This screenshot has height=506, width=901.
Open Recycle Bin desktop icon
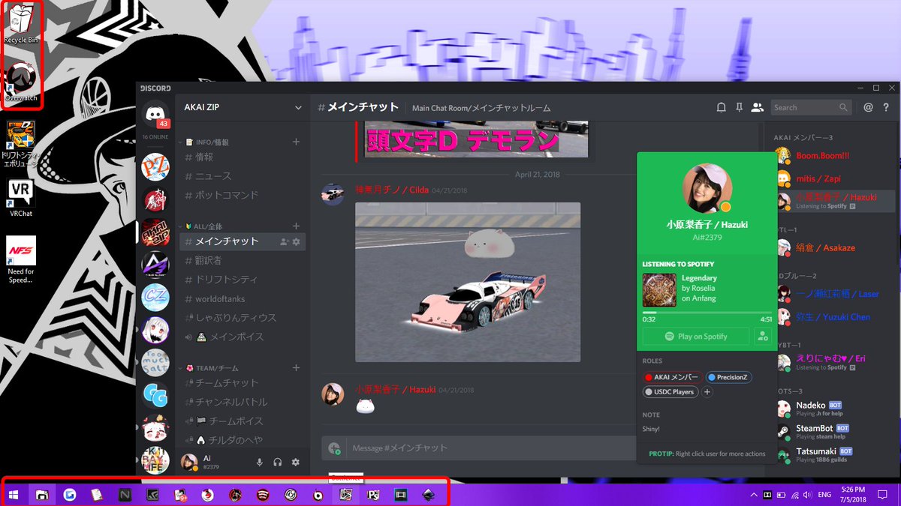(x=21, y=22)
